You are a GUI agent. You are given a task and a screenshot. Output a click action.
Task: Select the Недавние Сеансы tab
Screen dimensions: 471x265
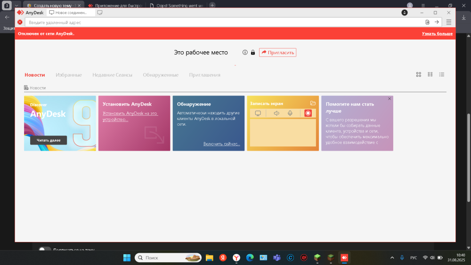(x=113, y=75)
